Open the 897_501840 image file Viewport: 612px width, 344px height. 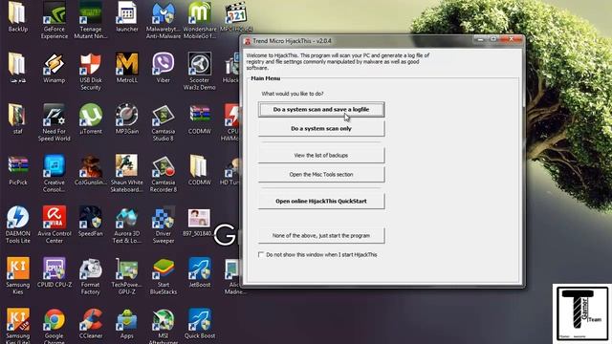(199, 222)
